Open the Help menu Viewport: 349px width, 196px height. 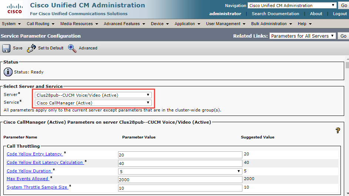click(x=305, y=24)
